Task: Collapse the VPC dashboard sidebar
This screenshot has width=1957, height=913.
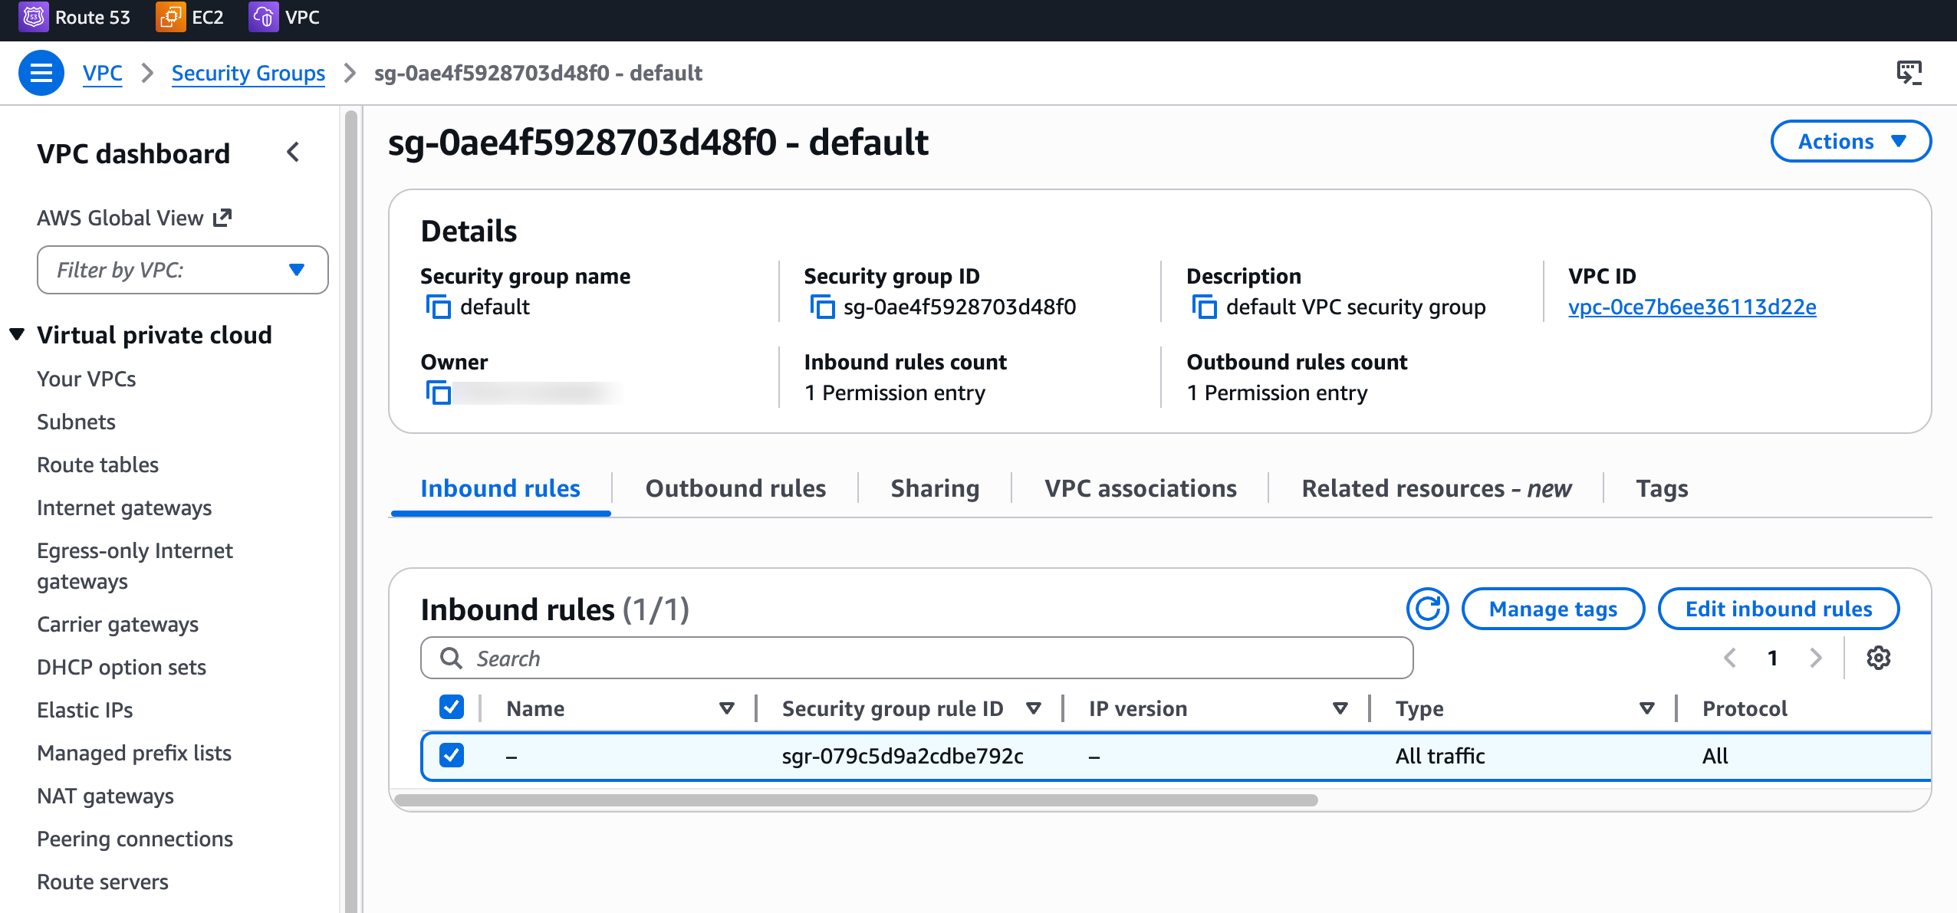Action: tap(293, 153)
